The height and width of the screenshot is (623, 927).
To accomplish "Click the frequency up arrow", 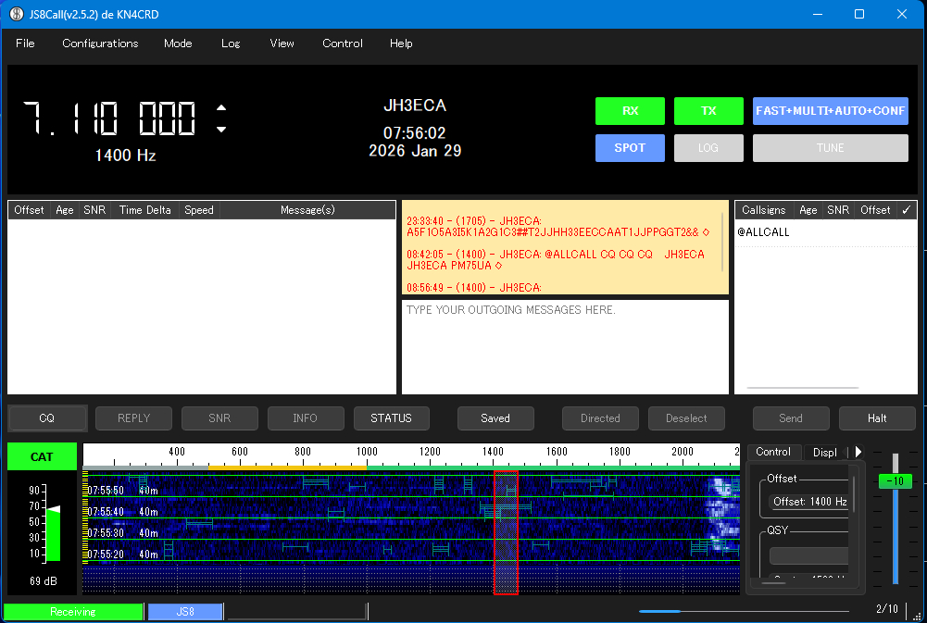I will [x=220, y=106].
